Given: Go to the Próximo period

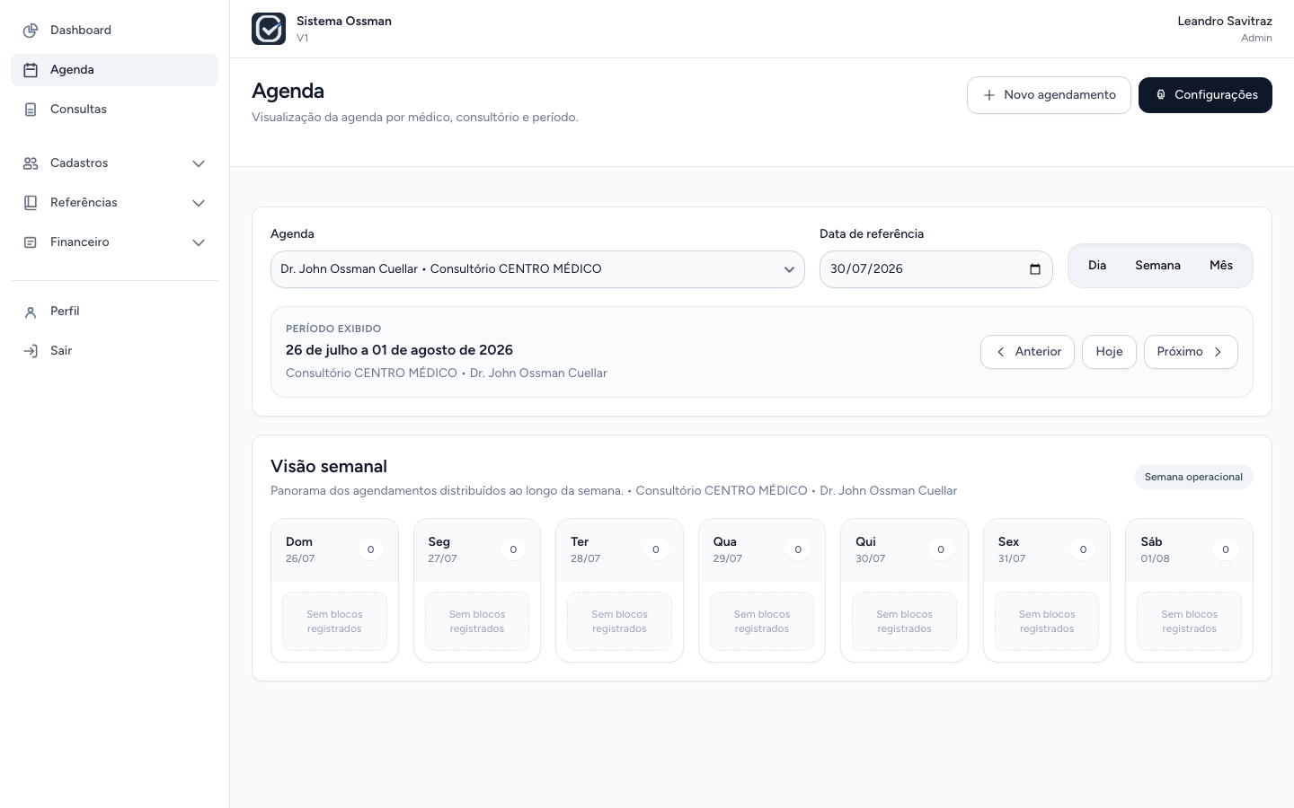Looking at the screenshot, I should click(1191, 352).
